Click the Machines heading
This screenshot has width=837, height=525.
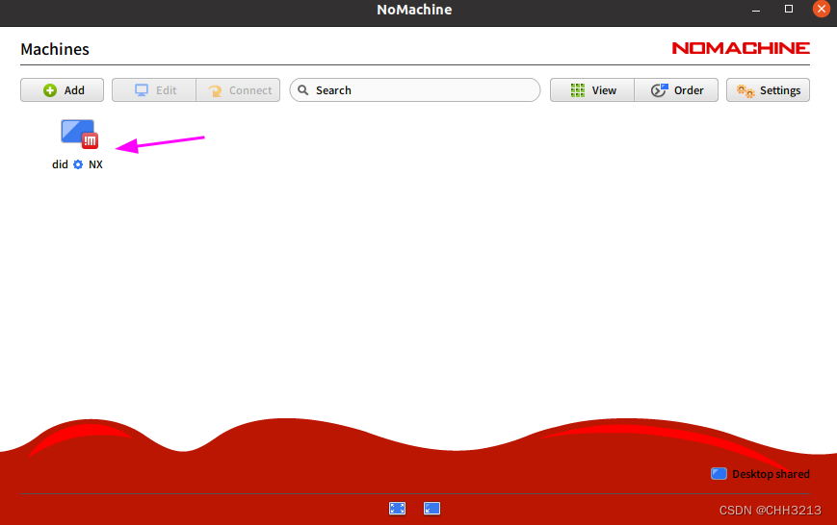point(55,49)
